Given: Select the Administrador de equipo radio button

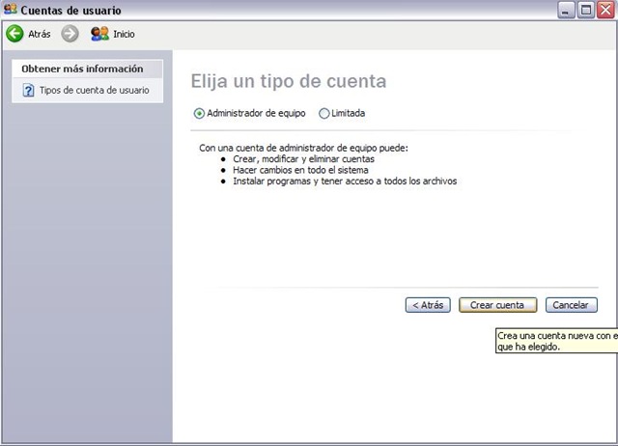Looking at the screenshot, I should (200, 113).
